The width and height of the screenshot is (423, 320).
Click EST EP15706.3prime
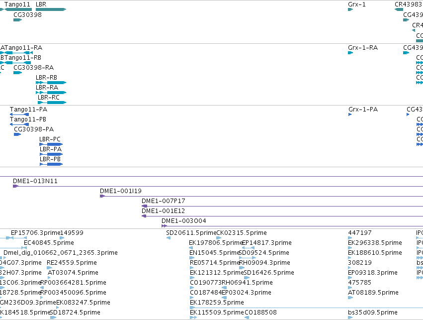point(19,238)
